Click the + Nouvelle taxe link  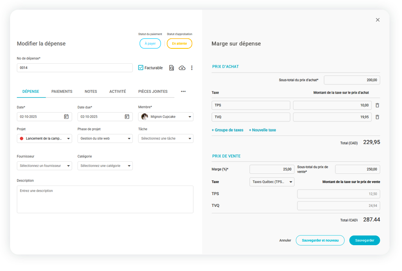click(x=262, y=130)
